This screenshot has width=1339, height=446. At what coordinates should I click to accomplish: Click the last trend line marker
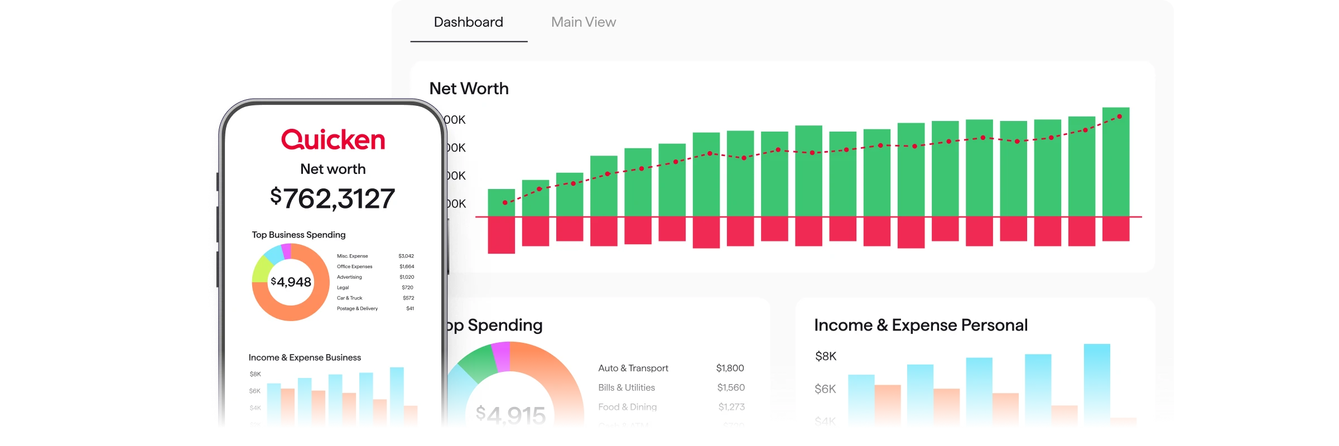coord(1119,117)
